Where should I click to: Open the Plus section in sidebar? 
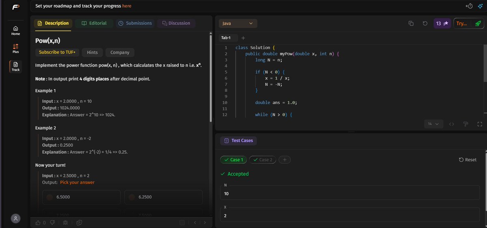coord(15,49)
